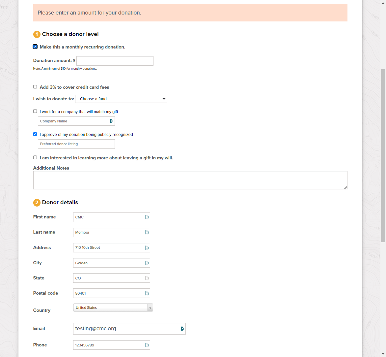Click the page vertical scrollbar thumb
This screenshot has height=357, width=386.
coord(383,156)
